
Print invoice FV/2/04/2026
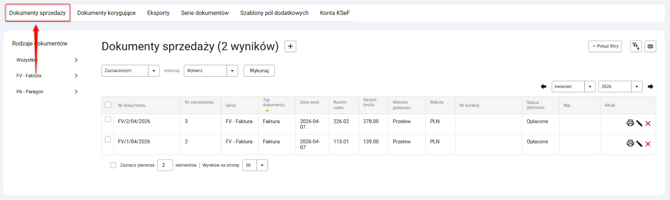click(x=630, y=123)
